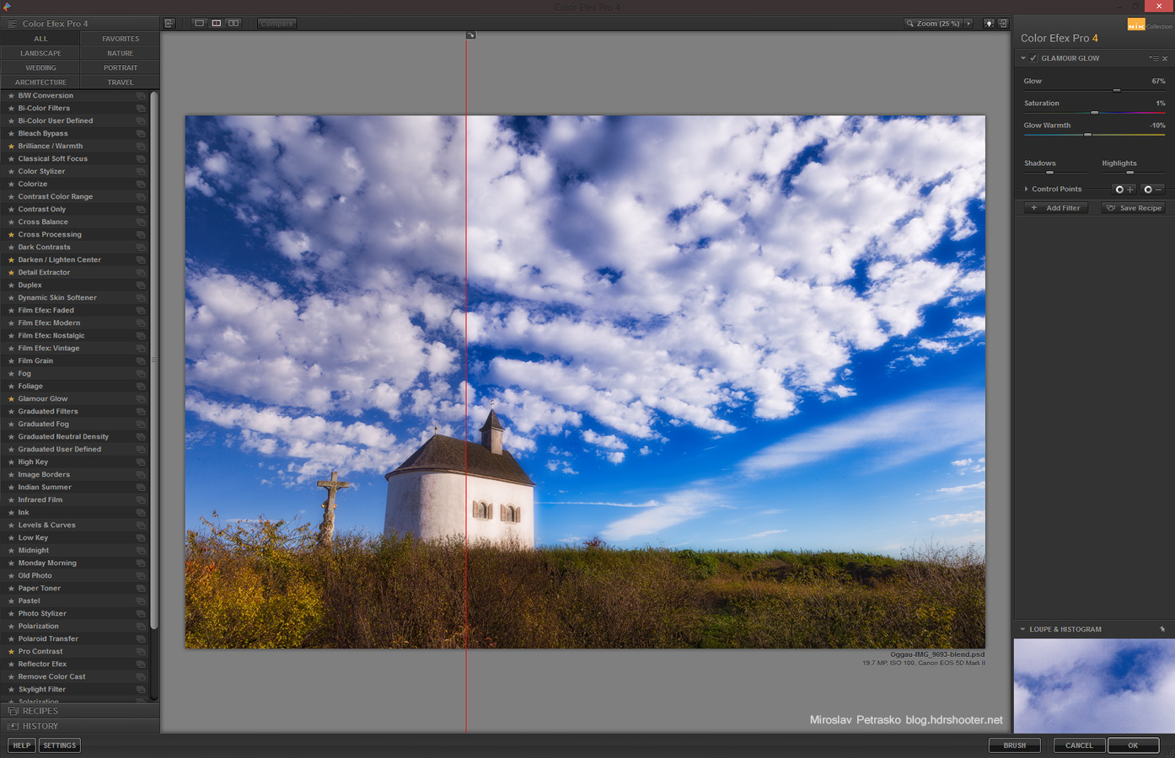This screenshot has height=758, width=1175.
Task: Open Glamour Glow filter options menu icon
Action: click(1153, 58)
